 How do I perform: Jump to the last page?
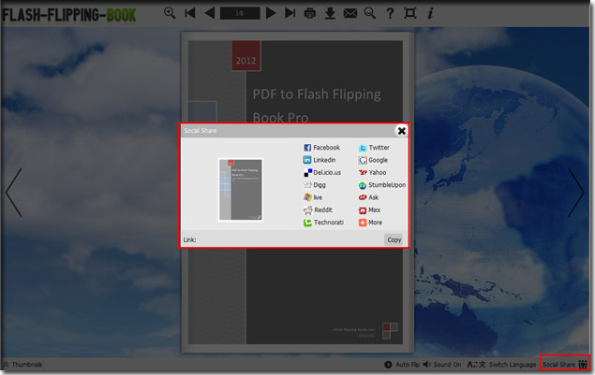290,13
